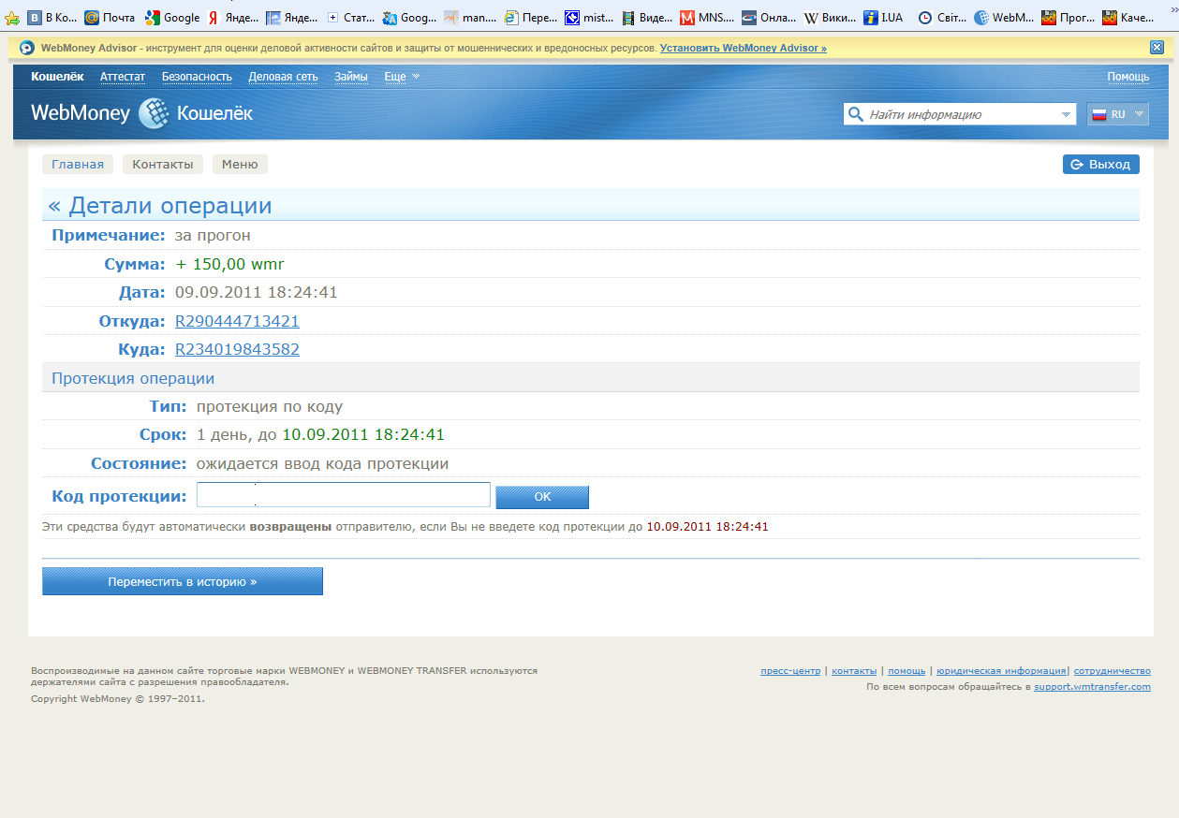Image resolution: width=1179 pixels, height=818 pixels.
Task: Click the Выход logout button
Action: [1101, 165]
